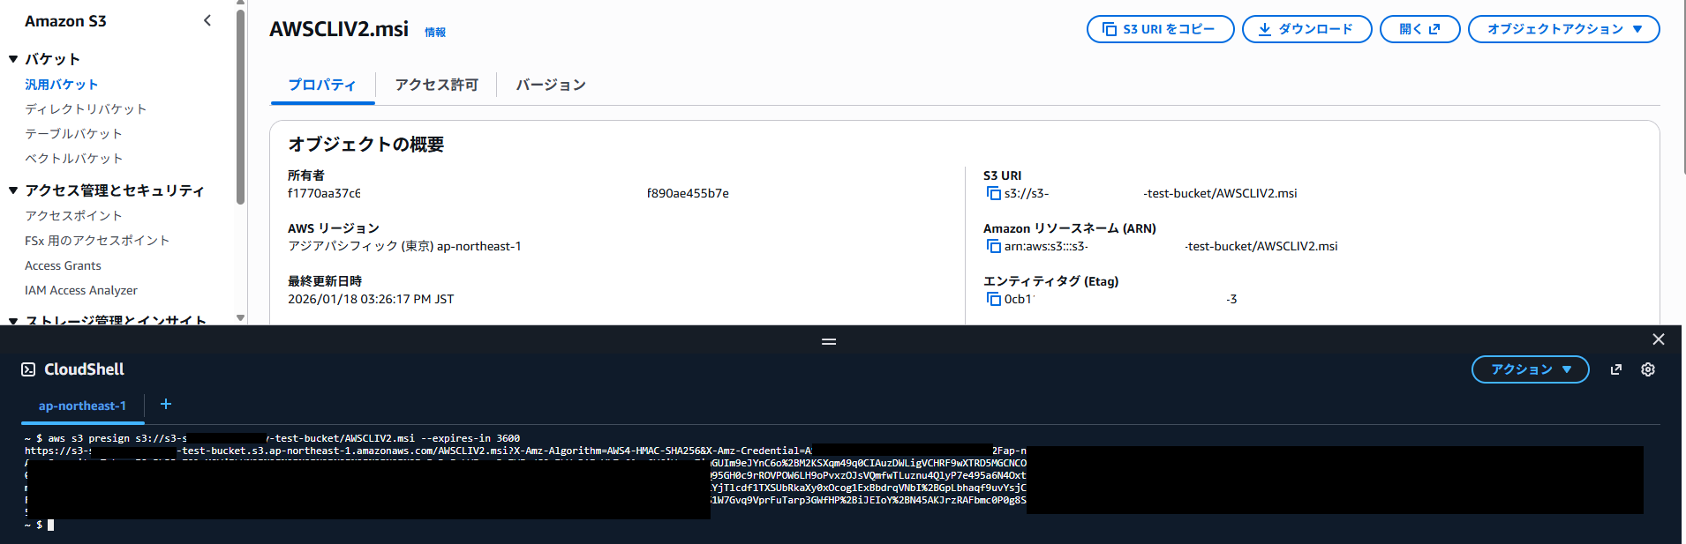This screenshot has height=544, width=1686.
Task: Click the 所有者 ID value text
Action: pos(508,193)
